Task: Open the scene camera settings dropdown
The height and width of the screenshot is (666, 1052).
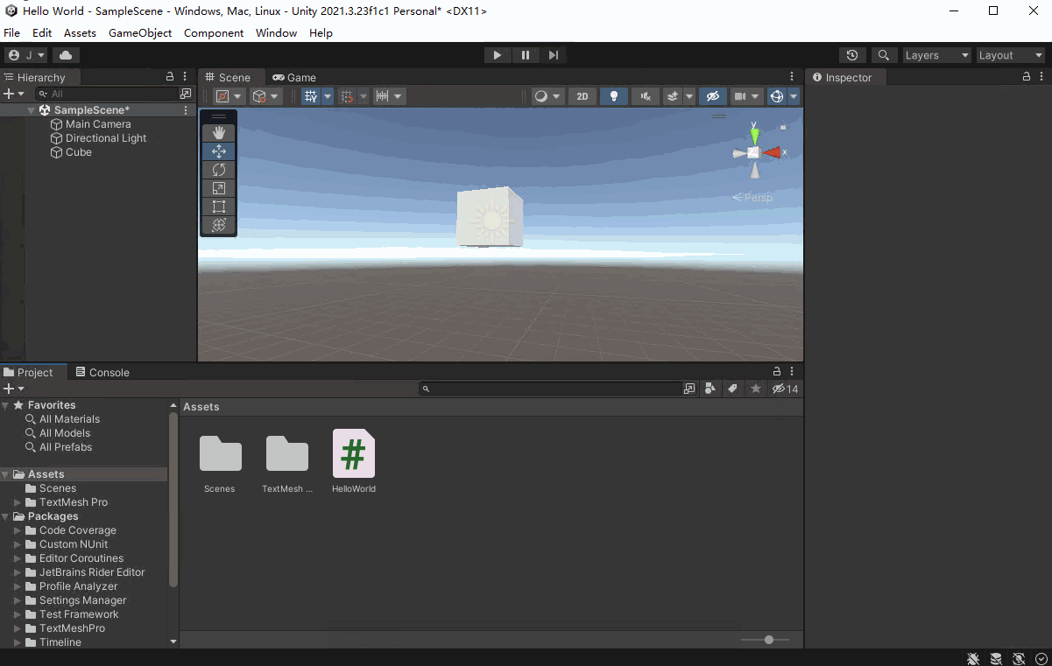Action: pyautogui.click(x=746, y=96)
